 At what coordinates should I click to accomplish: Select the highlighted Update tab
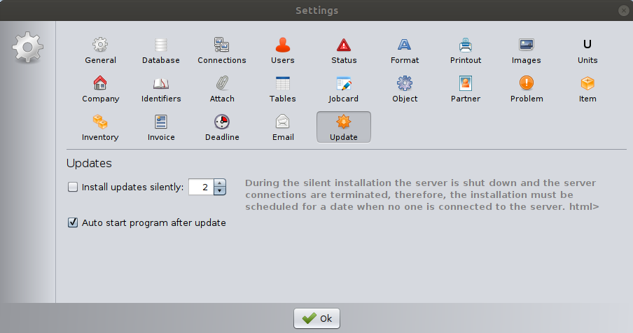tap(344, 127)
